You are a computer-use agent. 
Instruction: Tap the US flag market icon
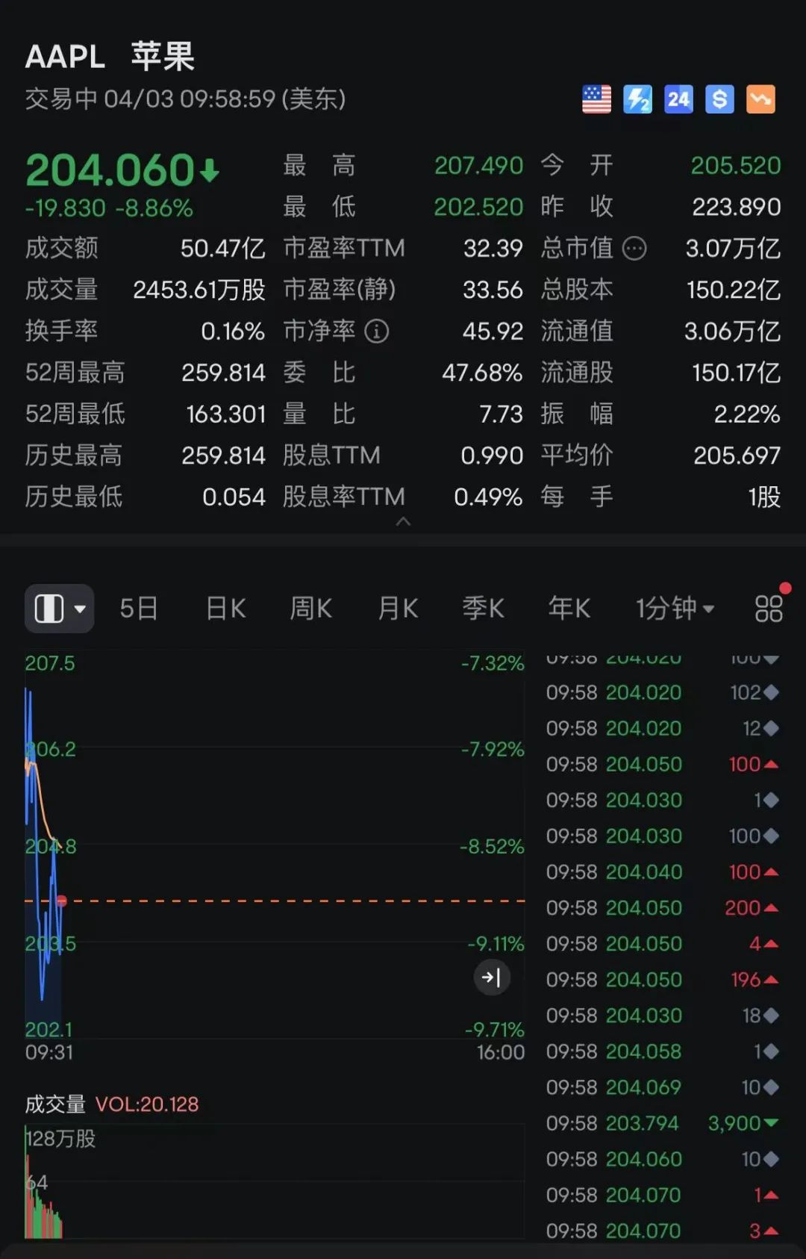pos(596,99)
